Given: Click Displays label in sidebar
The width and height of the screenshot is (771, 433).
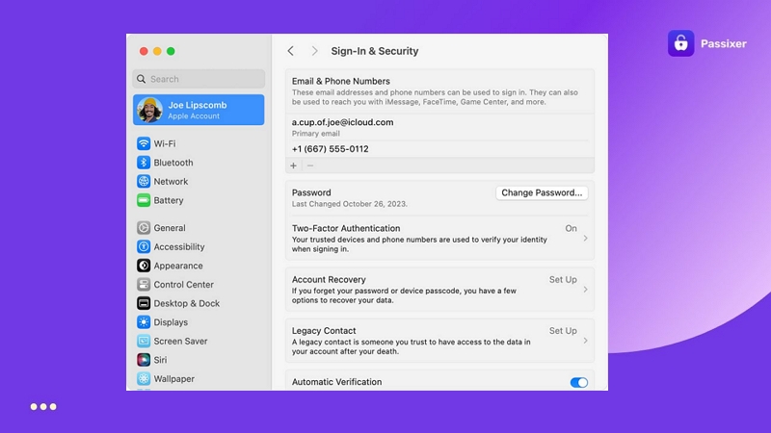Looking at the screenshot, I should [171, 322].
